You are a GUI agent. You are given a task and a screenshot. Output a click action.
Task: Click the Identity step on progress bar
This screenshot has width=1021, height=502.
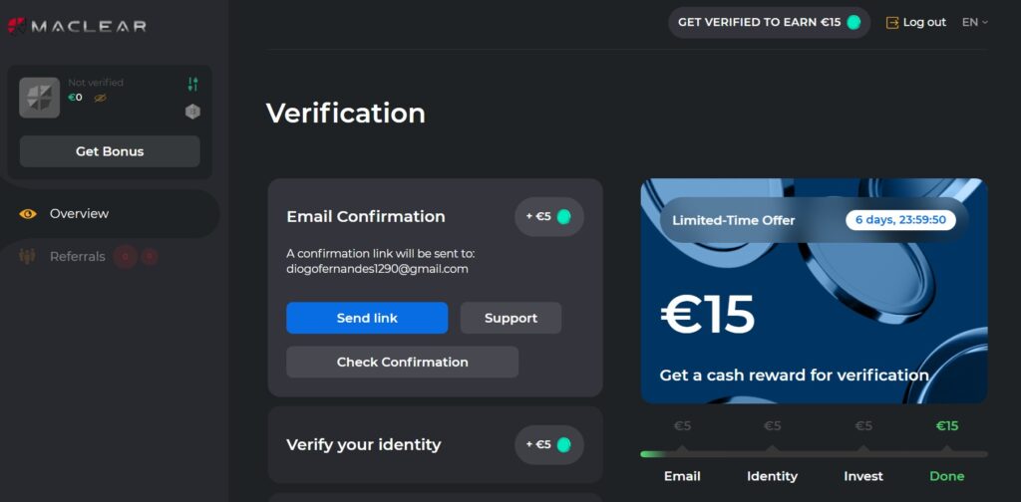(773, 476)
